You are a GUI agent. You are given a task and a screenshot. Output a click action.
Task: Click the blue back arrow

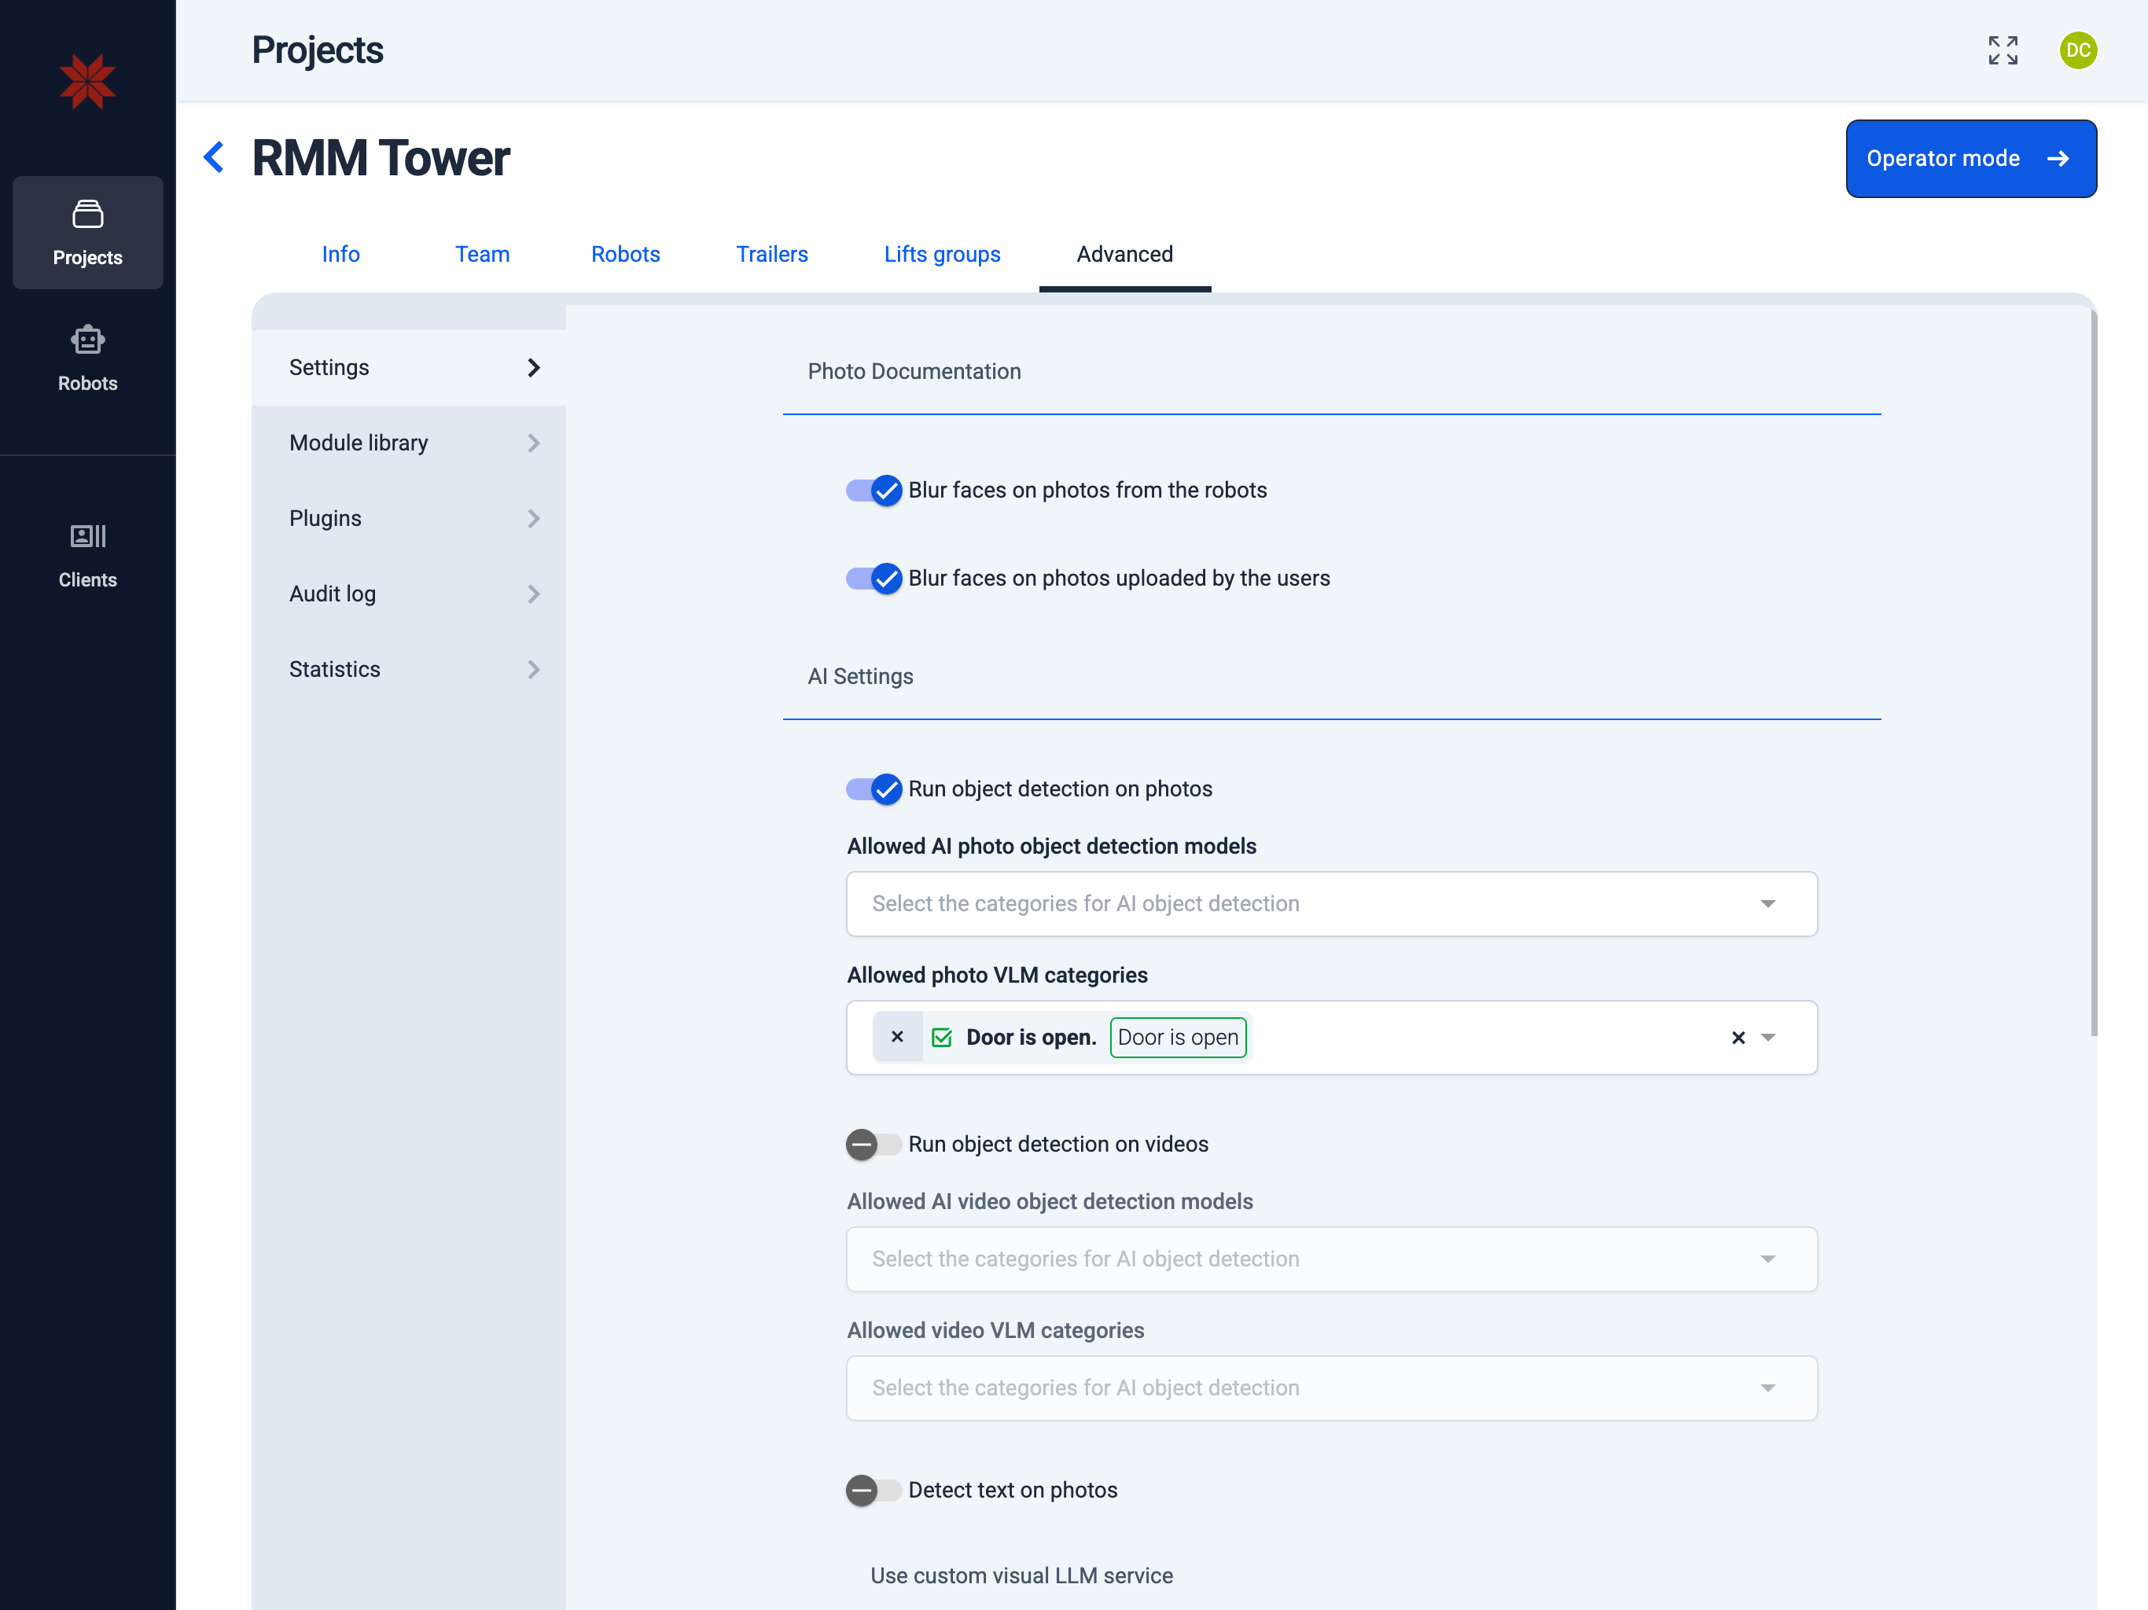click(x=214, y=157)
